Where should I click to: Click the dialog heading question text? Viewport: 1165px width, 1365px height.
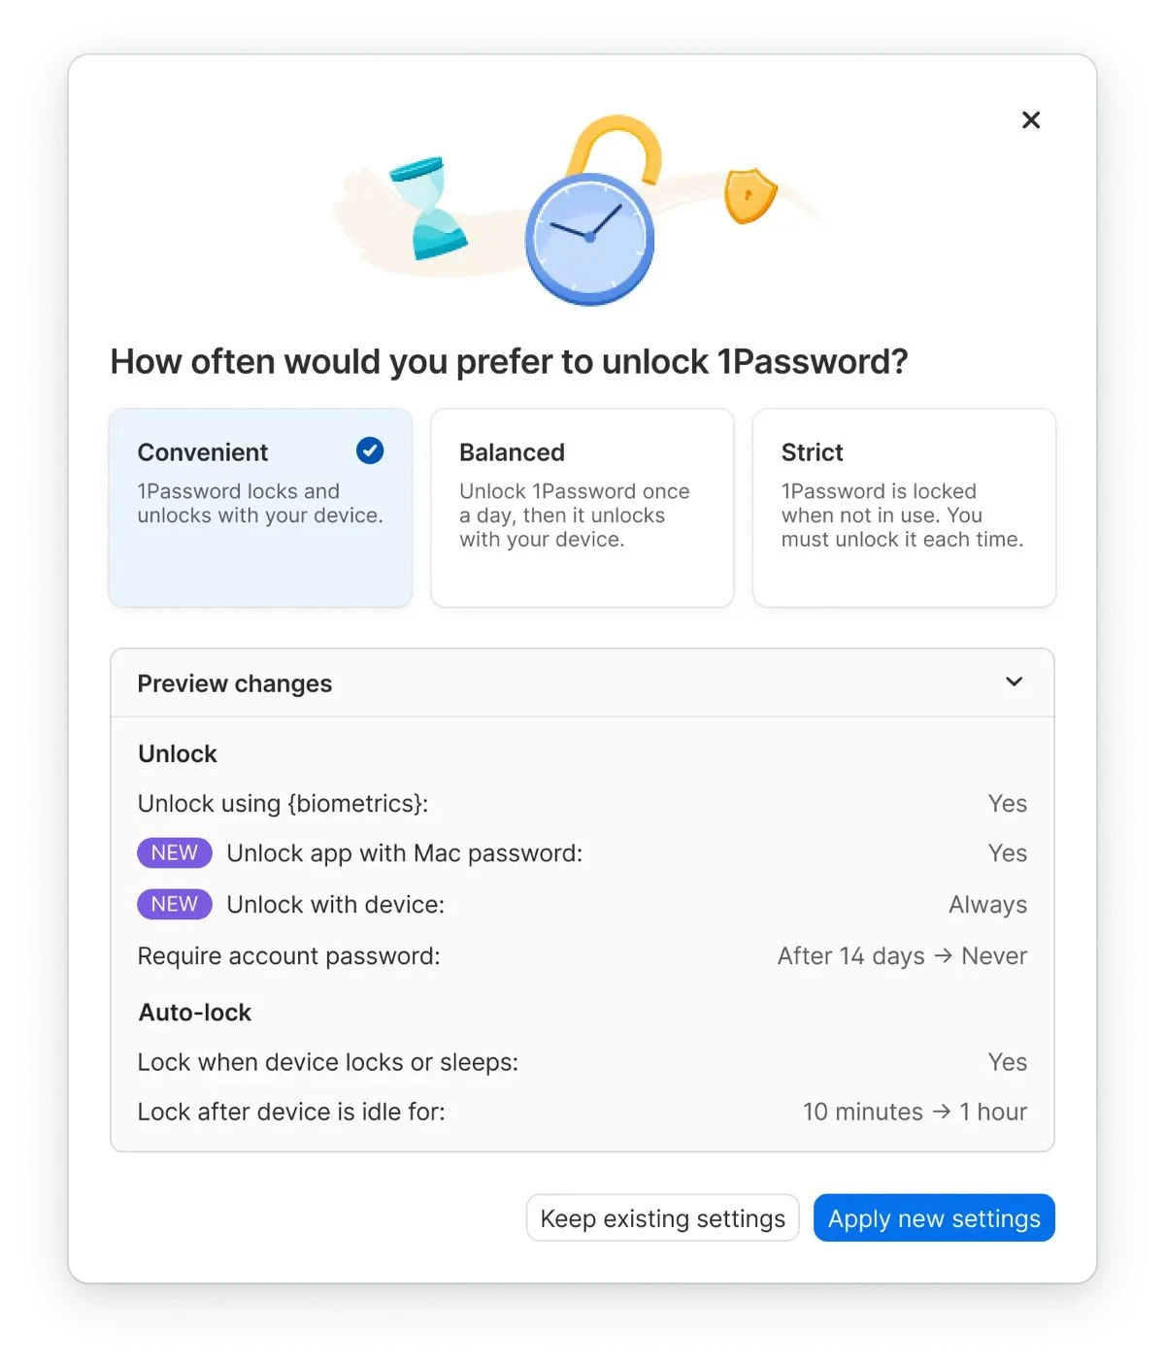509,362
